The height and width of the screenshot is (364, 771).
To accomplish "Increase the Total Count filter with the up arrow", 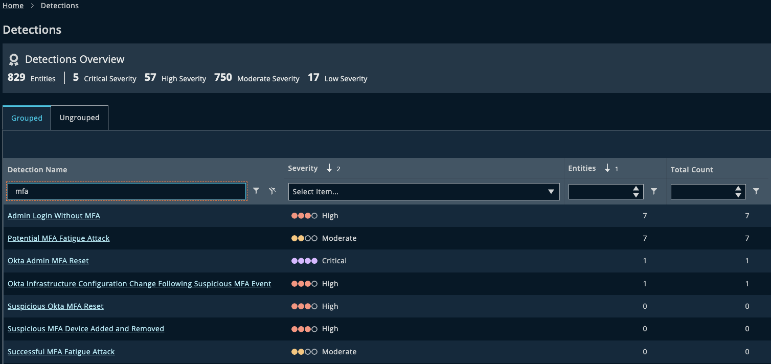I will (x=738, y=189).
